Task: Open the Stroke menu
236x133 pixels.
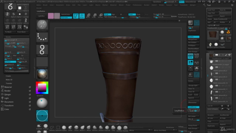Action: tap(161, 5)
